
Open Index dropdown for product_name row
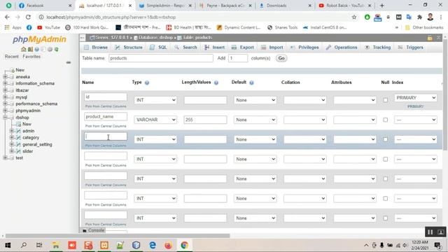(x=415, y=120)
